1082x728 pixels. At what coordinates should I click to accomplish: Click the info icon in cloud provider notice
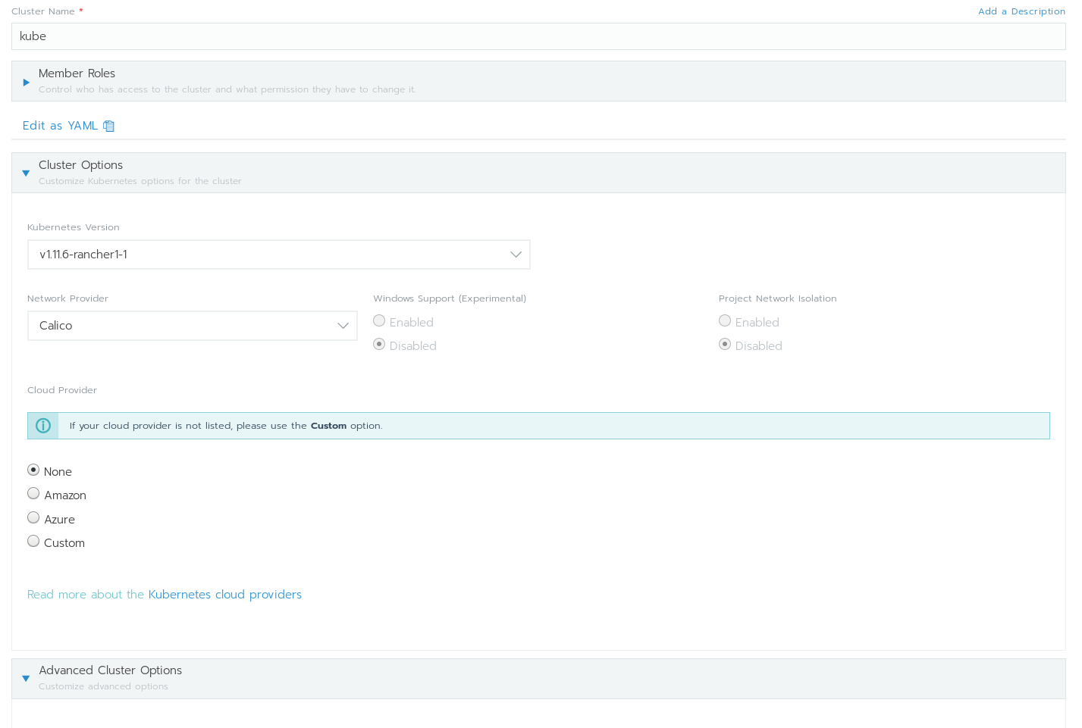(x=43, y=426)
